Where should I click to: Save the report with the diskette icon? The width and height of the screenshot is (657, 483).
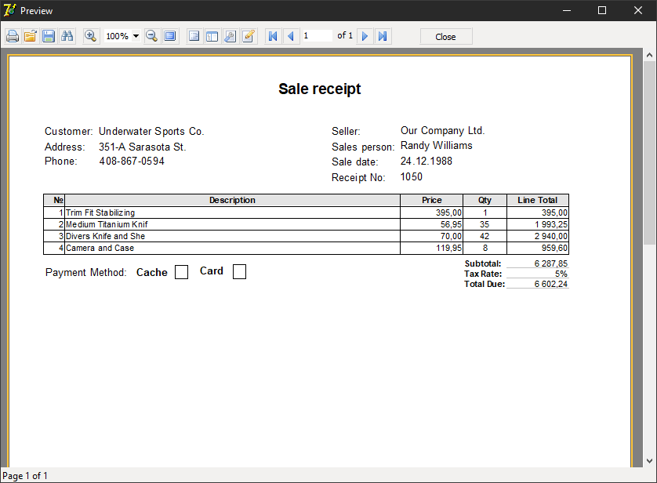tap(49, 36)
